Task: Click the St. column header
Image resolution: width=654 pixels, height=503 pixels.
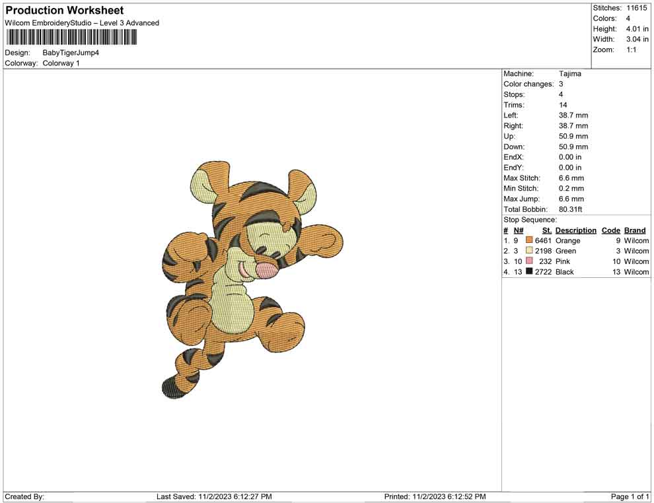Action: click(546, 230)
